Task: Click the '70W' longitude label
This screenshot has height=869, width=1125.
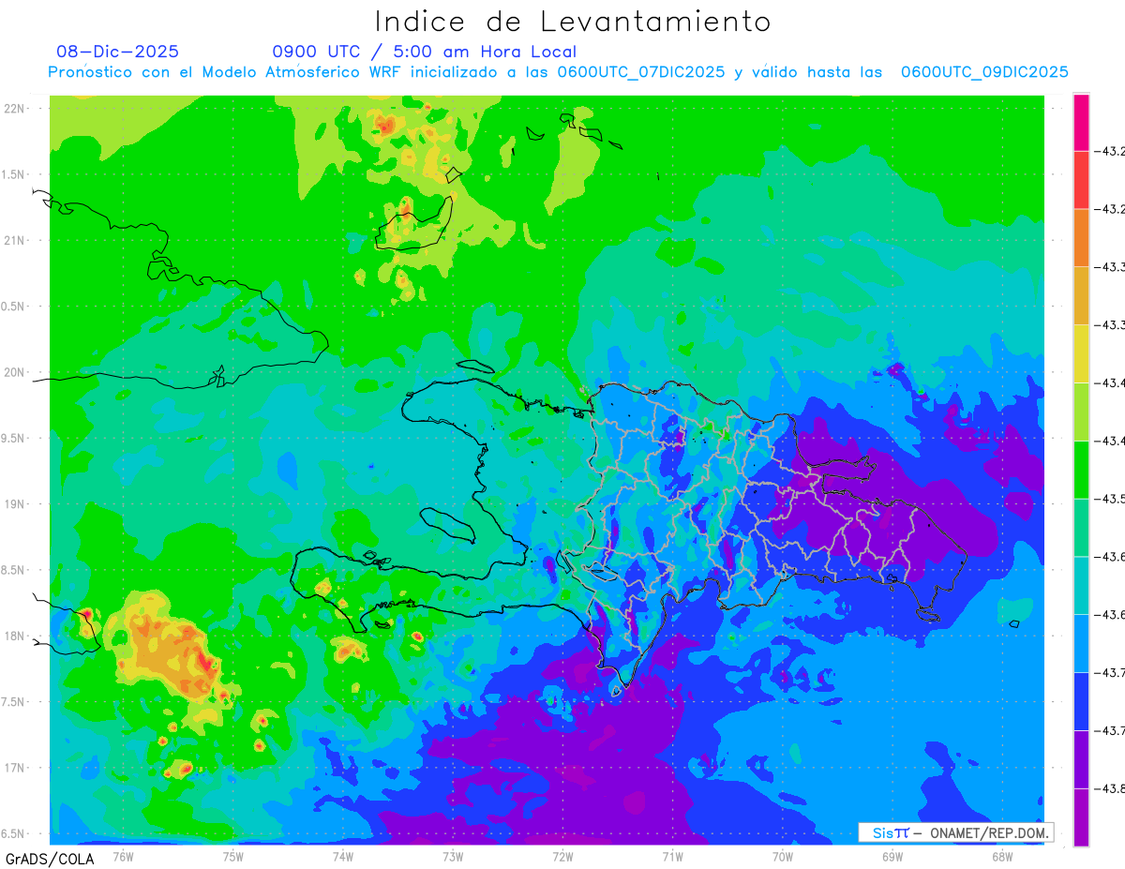Action: [x=782, y=856]
